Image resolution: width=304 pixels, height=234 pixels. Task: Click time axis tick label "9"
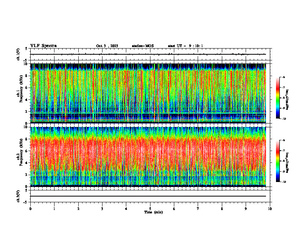tap(246, 209)
